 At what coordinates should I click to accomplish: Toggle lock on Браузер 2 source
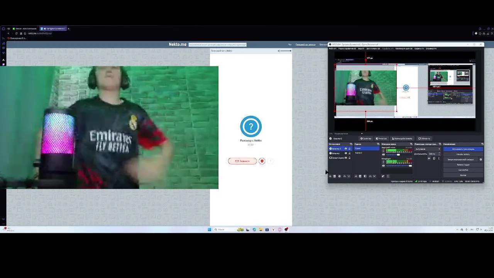[x=350, y=149]
